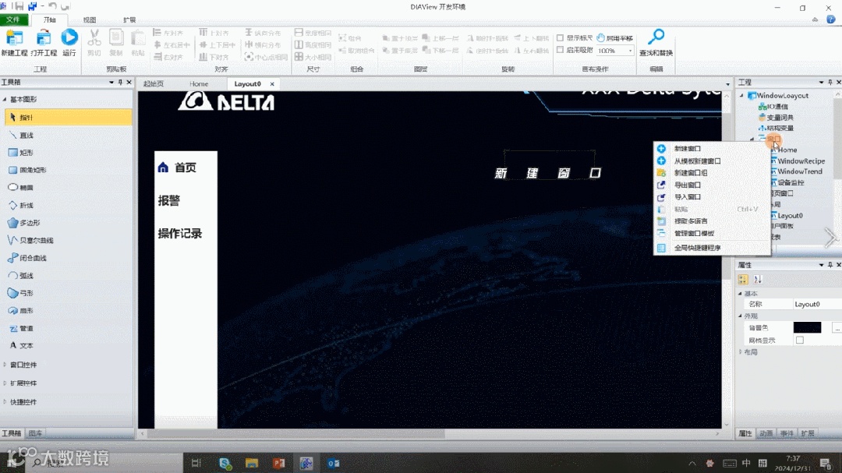
Task: Expand the 扩展控件 toolbox group
Action: point(5,383)
